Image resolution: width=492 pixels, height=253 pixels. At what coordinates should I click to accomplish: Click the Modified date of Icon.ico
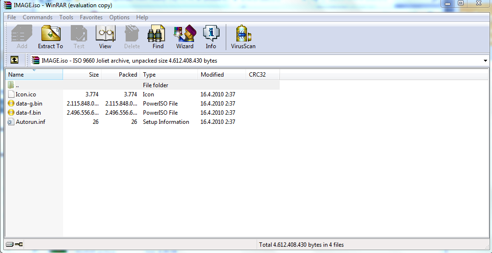[218, 94]
